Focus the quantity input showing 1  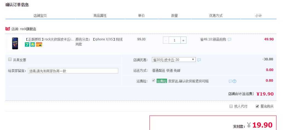pyautogui.click(x=174, y=40)
